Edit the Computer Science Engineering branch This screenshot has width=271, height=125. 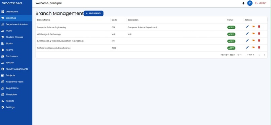pyautogui.click(x=247, y=26)
